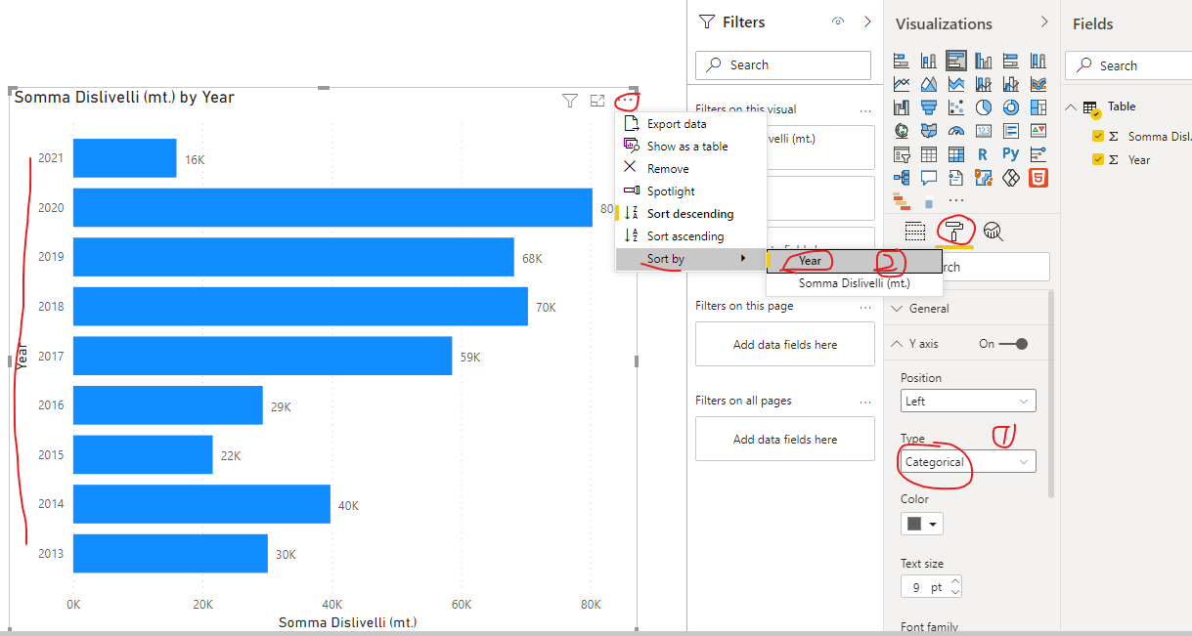Collapse the Visualizations pane chevron
The height and width of the screenshot is (636, 1192).
(x=1044, y=21)
